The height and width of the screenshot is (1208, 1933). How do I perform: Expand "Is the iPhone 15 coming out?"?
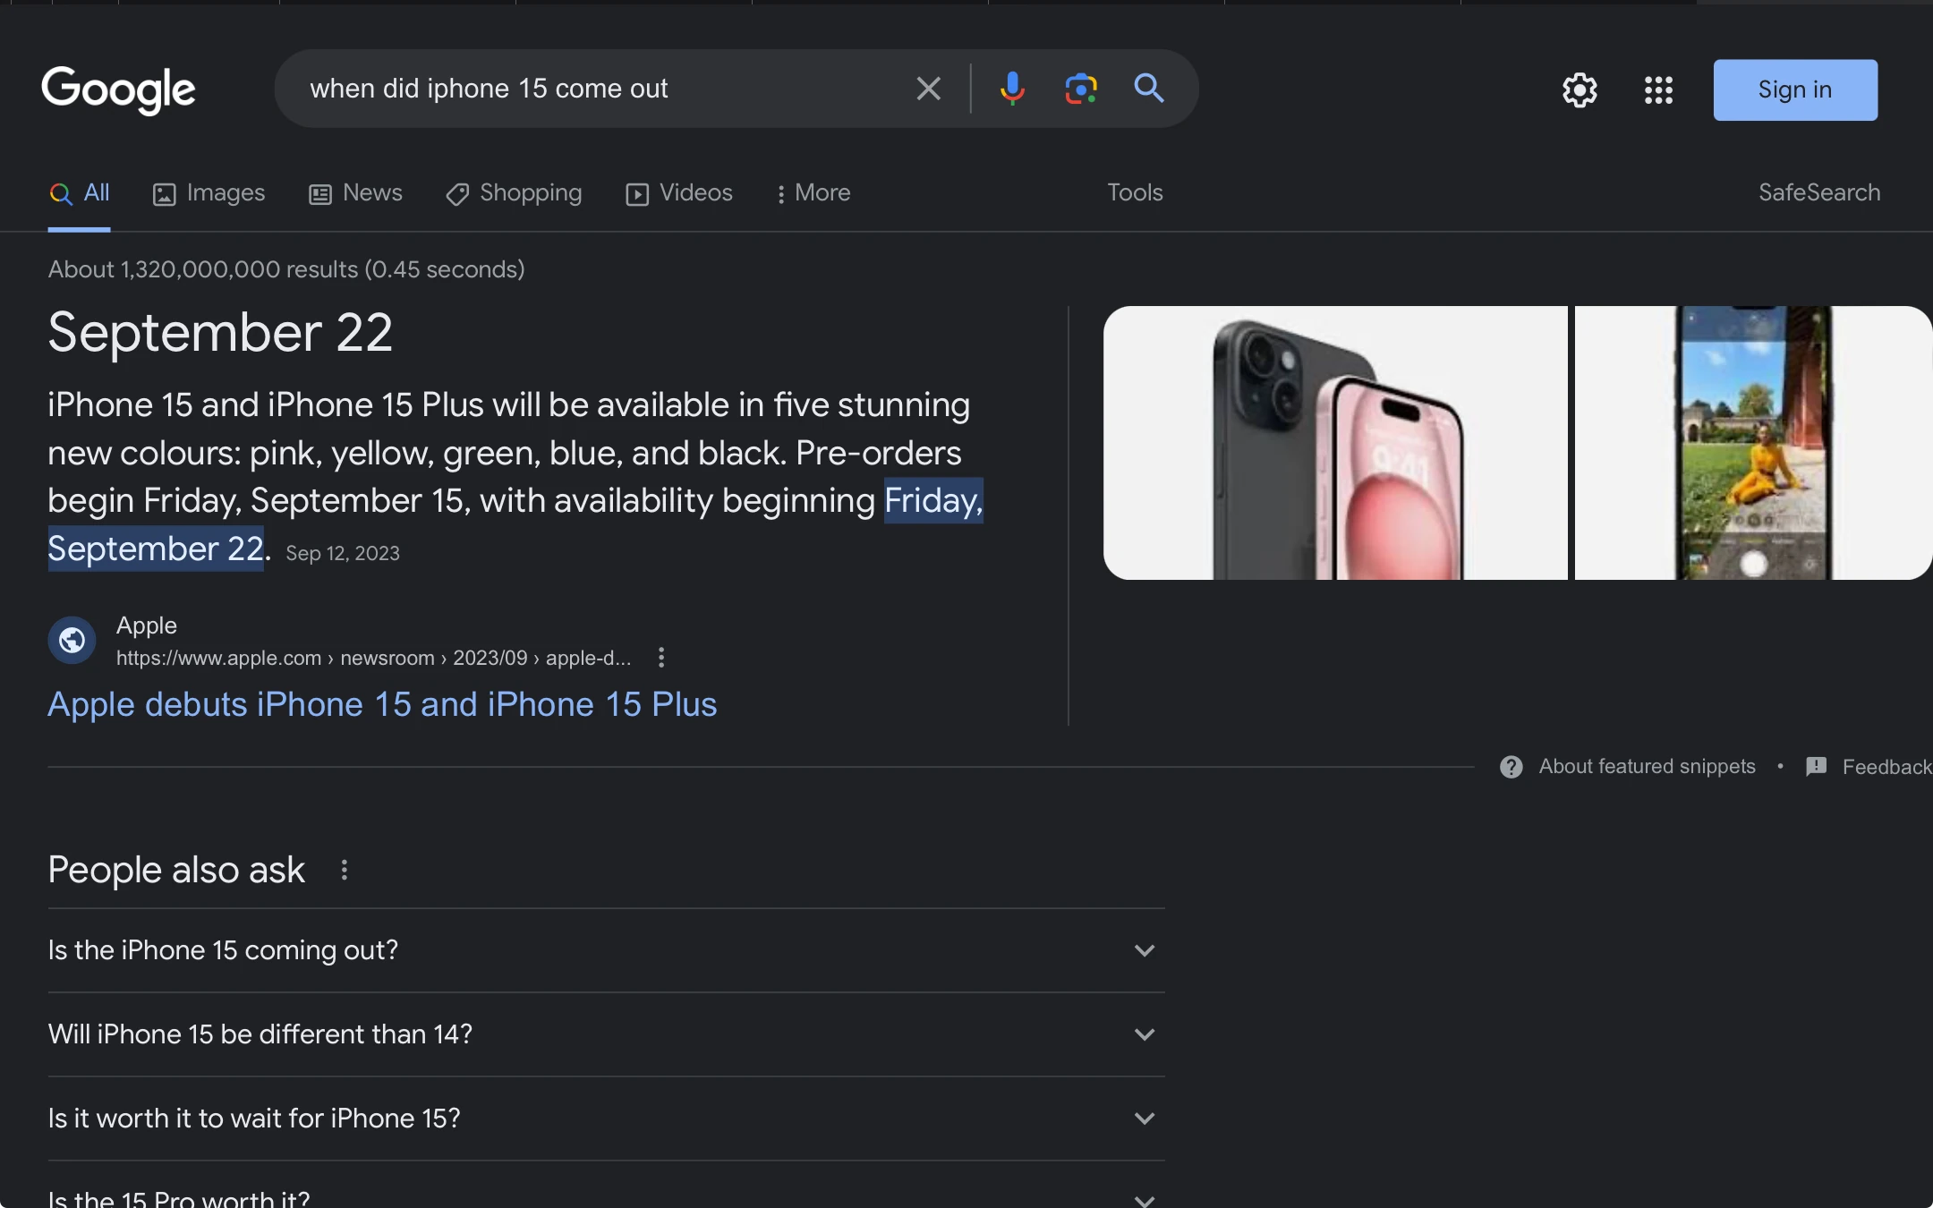click(x=1144, y=950)
